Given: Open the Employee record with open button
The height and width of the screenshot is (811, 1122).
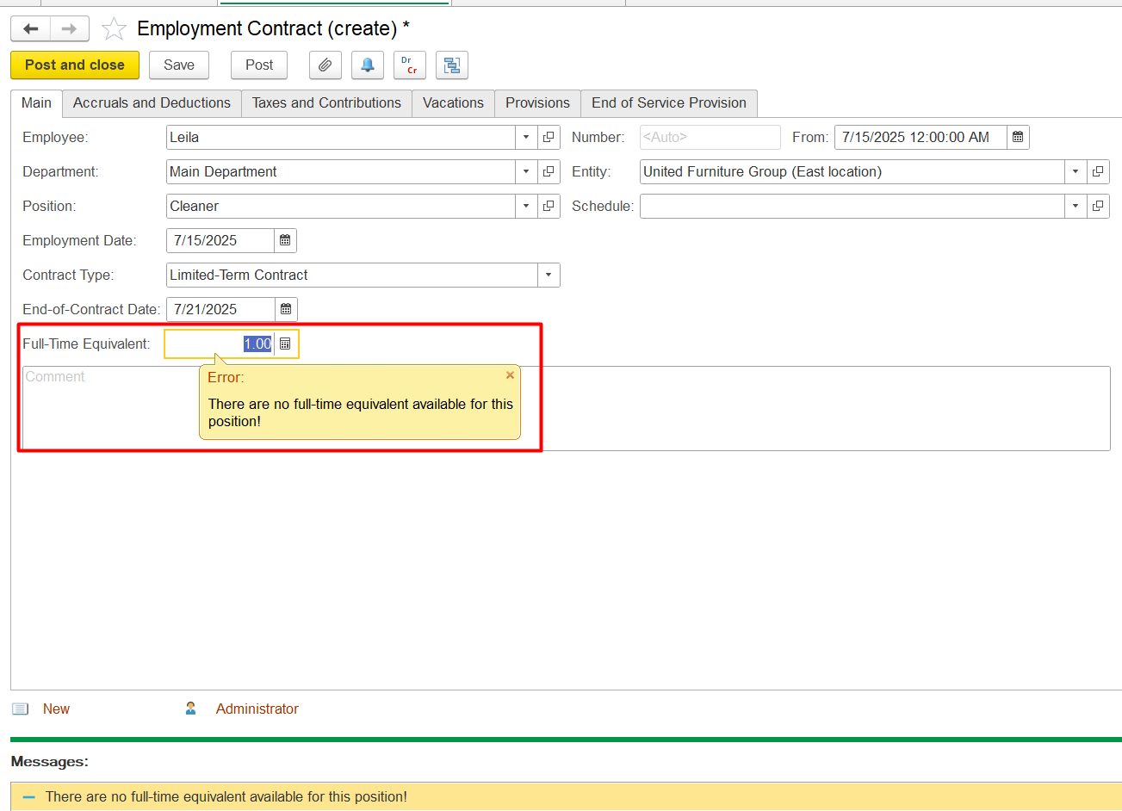Looking at the screenshot, I should point(549,137).
